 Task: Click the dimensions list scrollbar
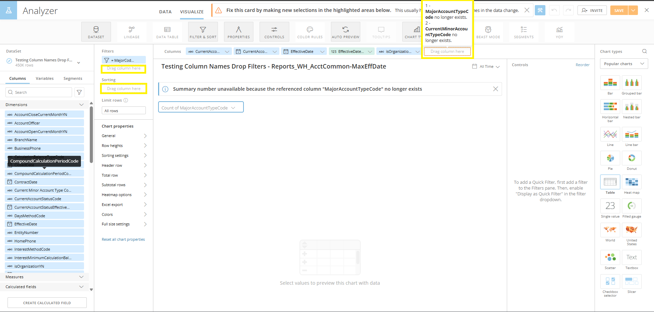tap(91, 135)
